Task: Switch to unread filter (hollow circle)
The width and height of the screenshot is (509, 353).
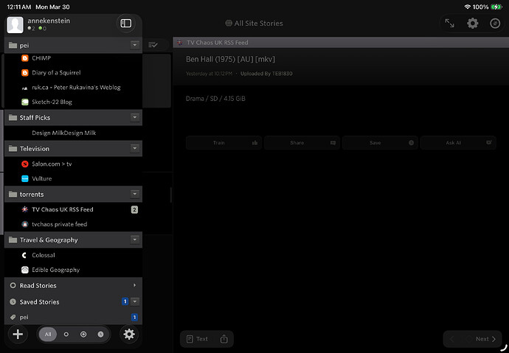Action: 66,335
